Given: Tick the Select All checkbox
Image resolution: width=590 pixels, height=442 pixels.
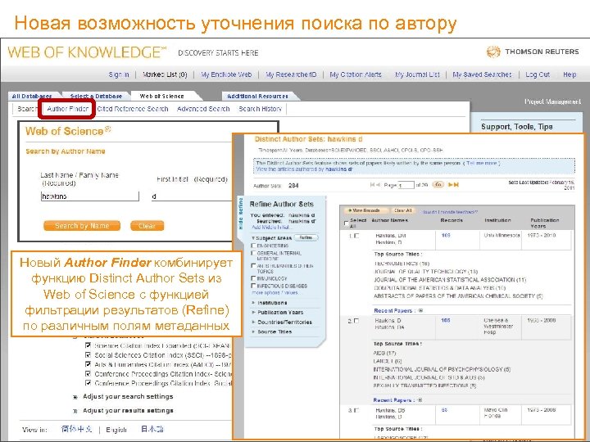Looking at the screenshot, I should pos(346,223).
